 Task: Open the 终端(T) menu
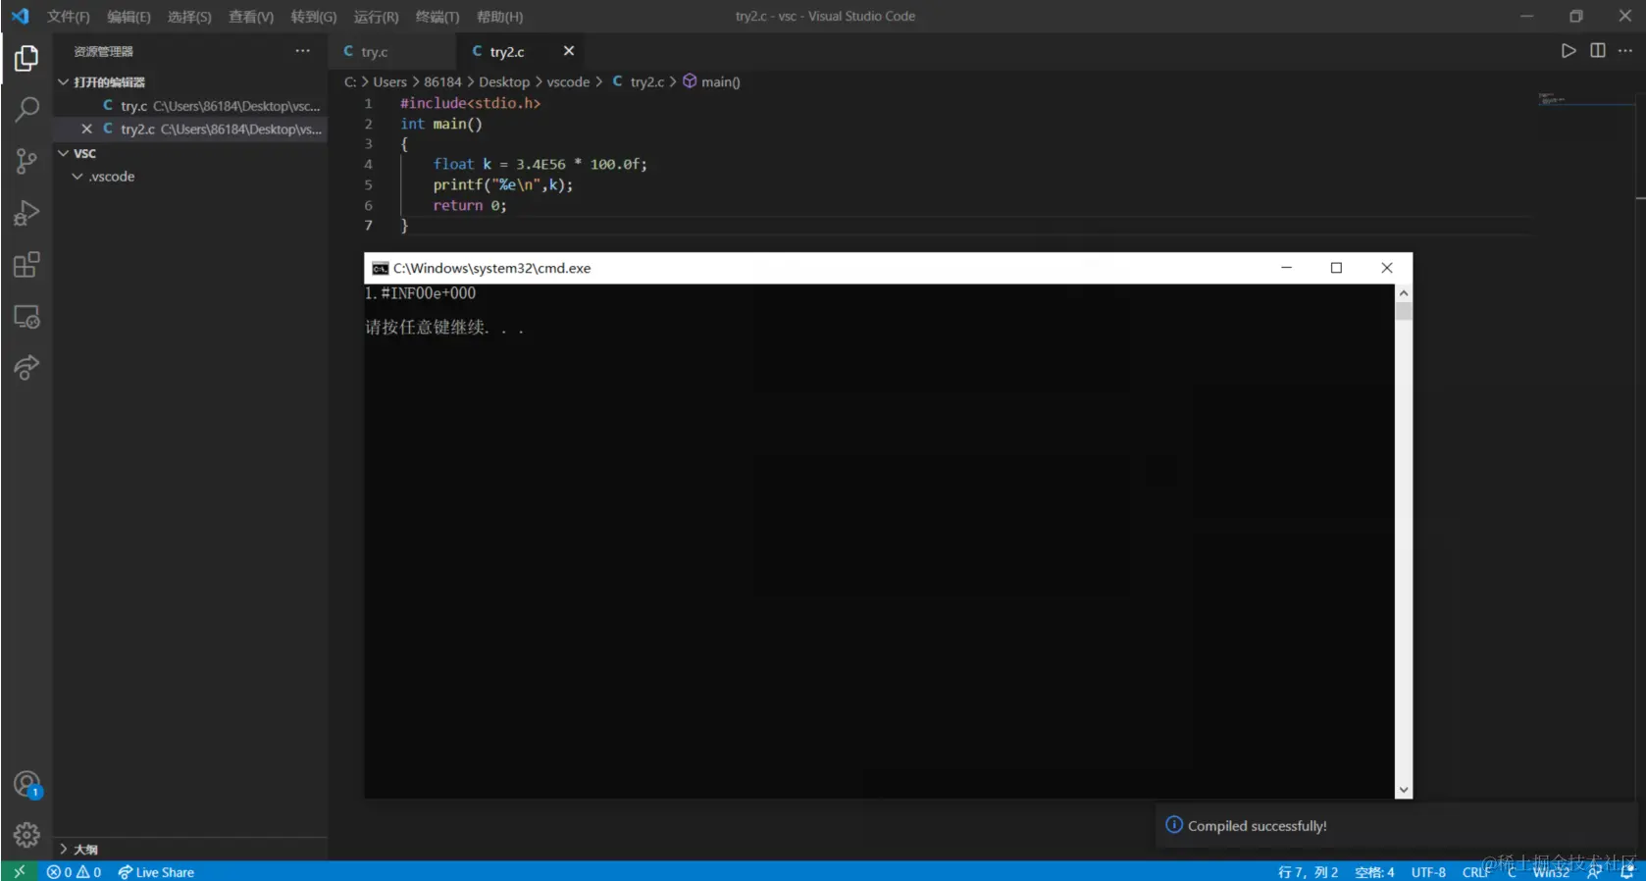437,17
